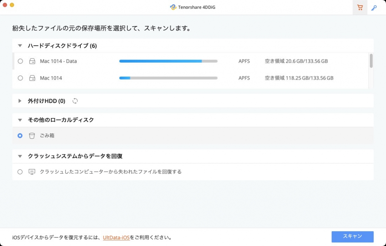
Task: Click the Mac 1014 disk icon
Action: [32, 78]
